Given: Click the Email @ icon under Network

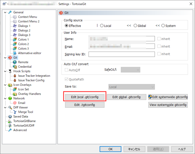Looking at the screenshot, I should 15,103.
